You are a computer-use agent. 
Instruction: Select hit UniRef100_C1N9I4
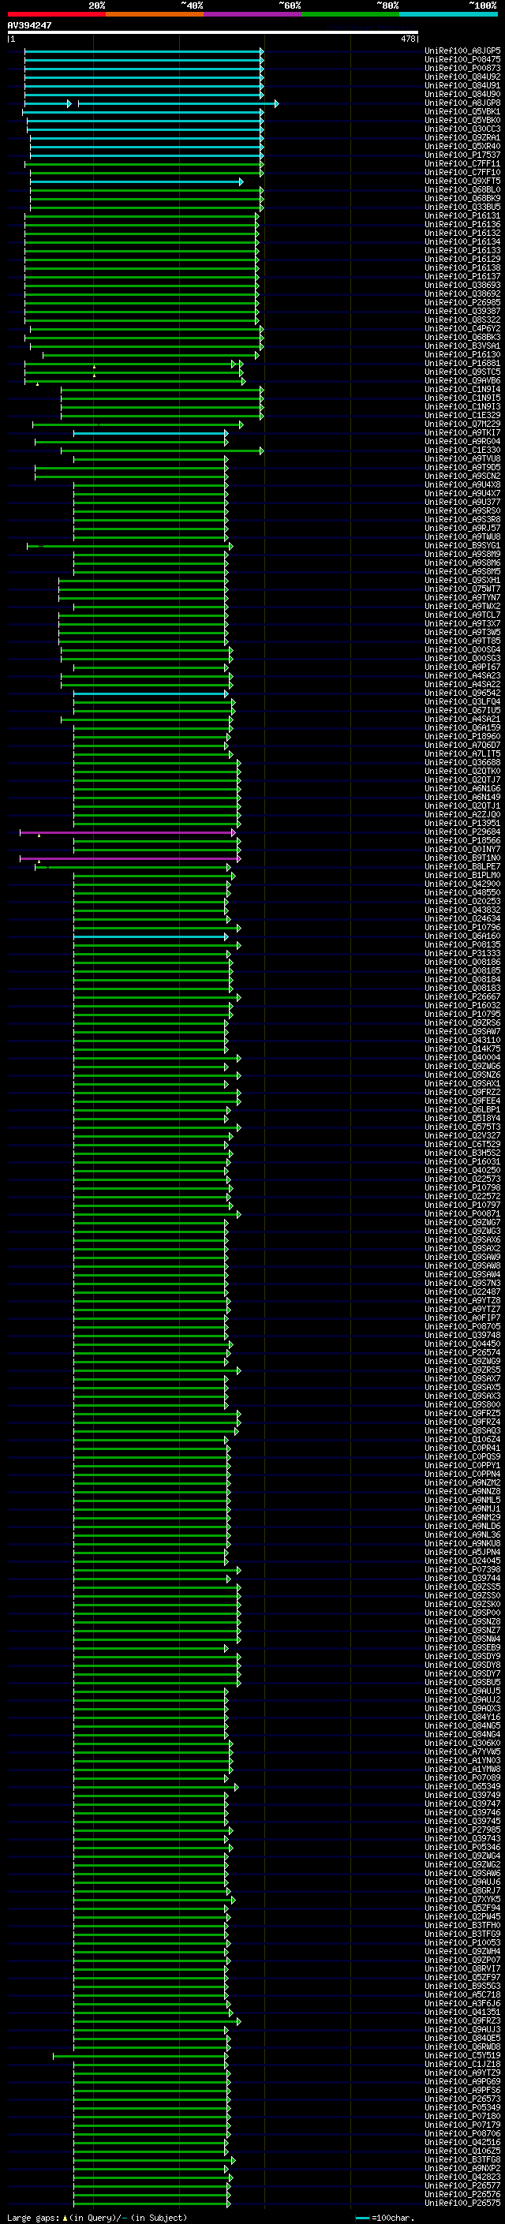(462, 390)
